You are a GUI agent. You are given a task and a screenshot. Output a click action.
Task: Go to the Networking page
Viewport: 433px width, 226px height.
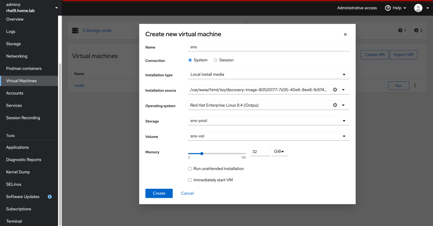point(17,56)
